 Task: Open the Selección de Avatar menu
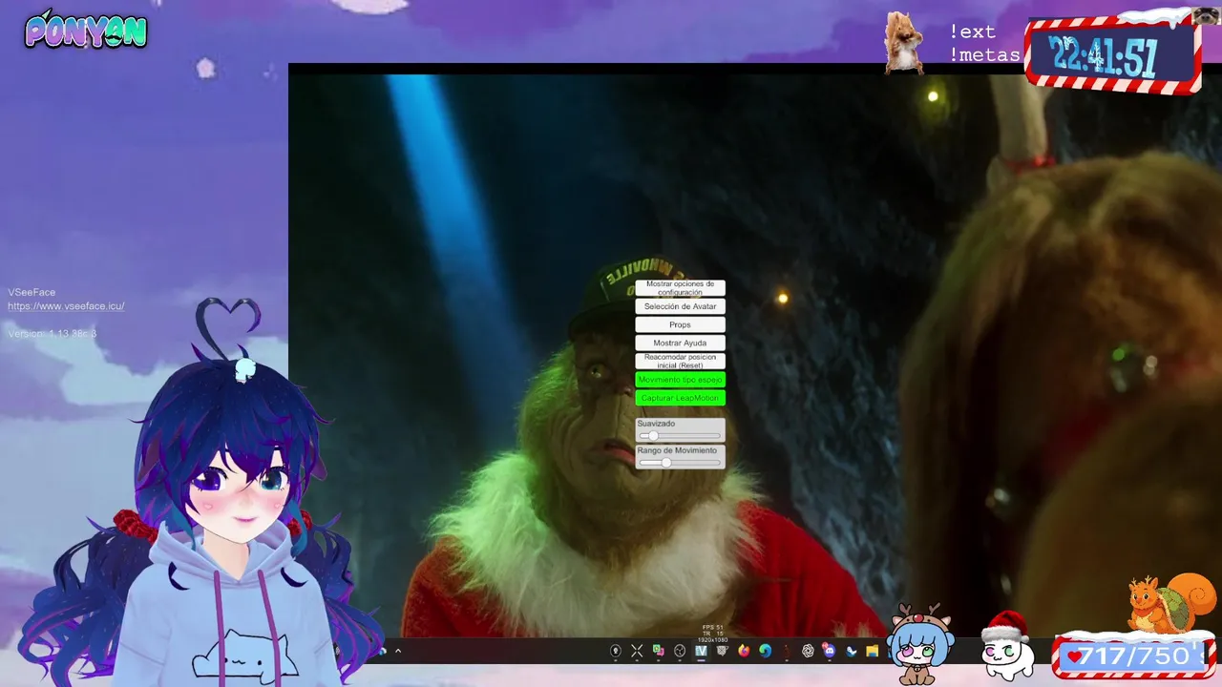pos(680,306)
